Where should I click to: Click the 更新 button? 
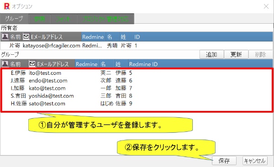236,54
